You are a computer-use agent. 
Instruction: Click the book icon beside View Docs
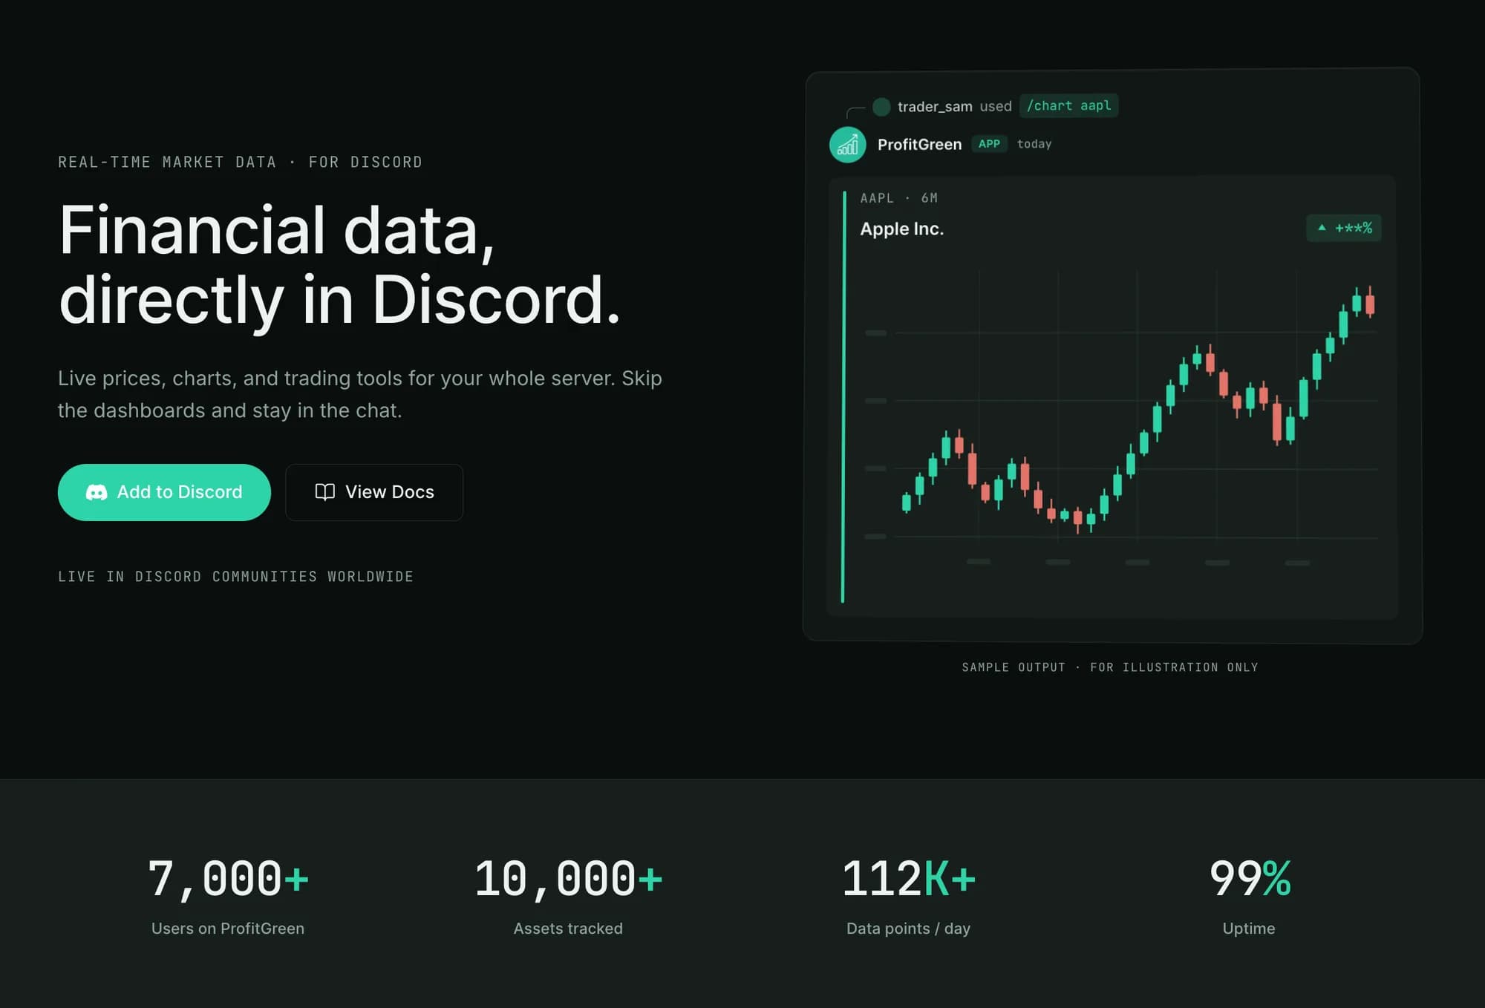(x=324, y=492)
